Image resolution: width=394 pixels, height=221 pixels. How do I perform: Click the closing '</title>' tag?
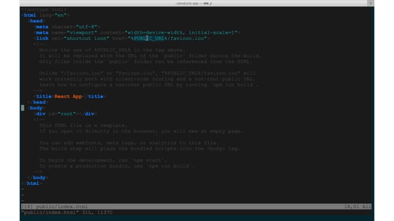click(94, 96)
